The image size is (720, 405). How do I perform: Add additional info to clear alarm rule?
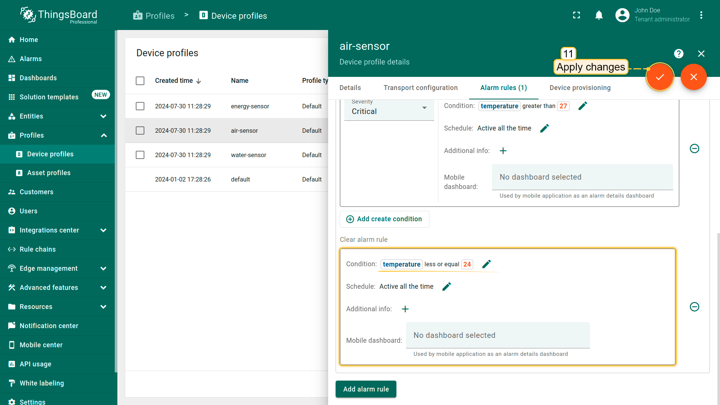coord(405,309)
